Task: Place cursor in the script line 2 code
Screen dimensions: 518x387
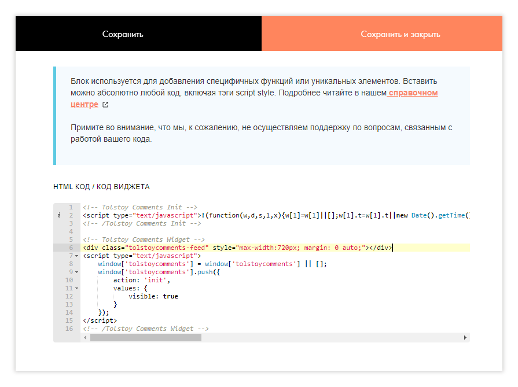Action: [276, 215]
